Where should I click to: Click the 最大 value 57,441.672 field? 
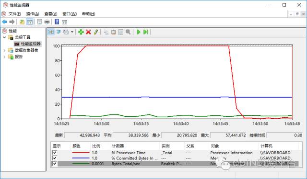coord(228,135)
